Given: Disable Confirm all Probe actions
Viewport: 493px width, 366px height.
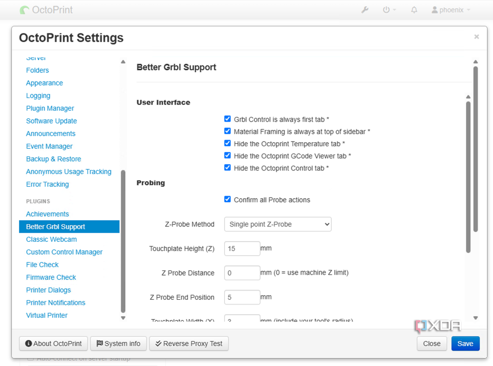Looking at the screenshot, I should tap(227, 199).
